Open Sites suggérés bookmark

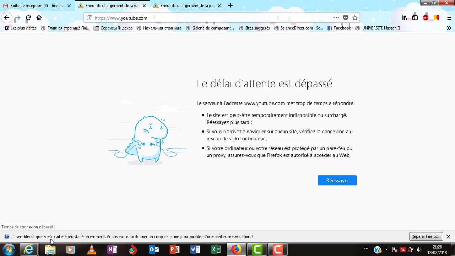[x=254, y=28]
